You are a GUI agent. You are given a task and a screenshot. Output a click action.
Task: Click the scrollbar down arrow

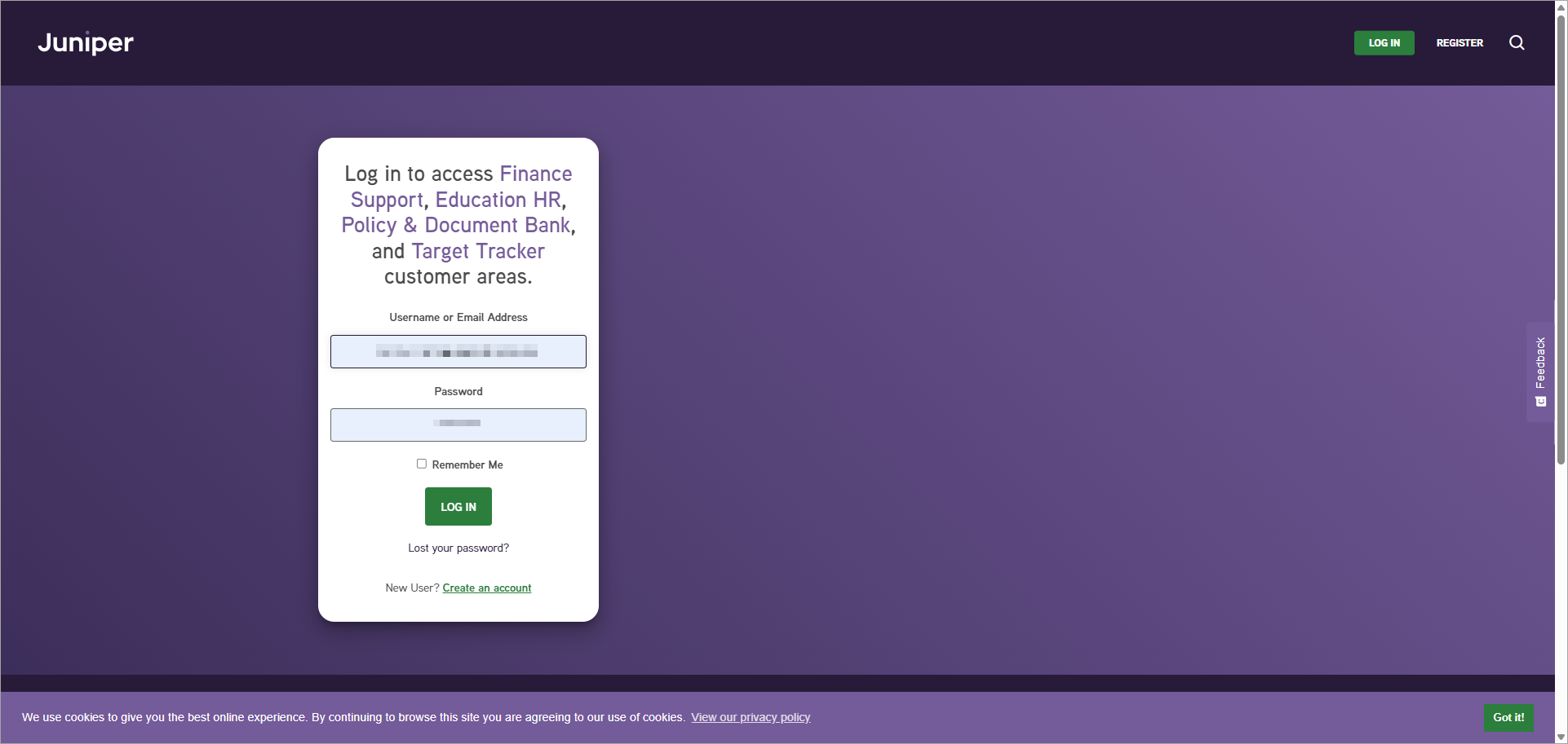[x=1561, y=737]
